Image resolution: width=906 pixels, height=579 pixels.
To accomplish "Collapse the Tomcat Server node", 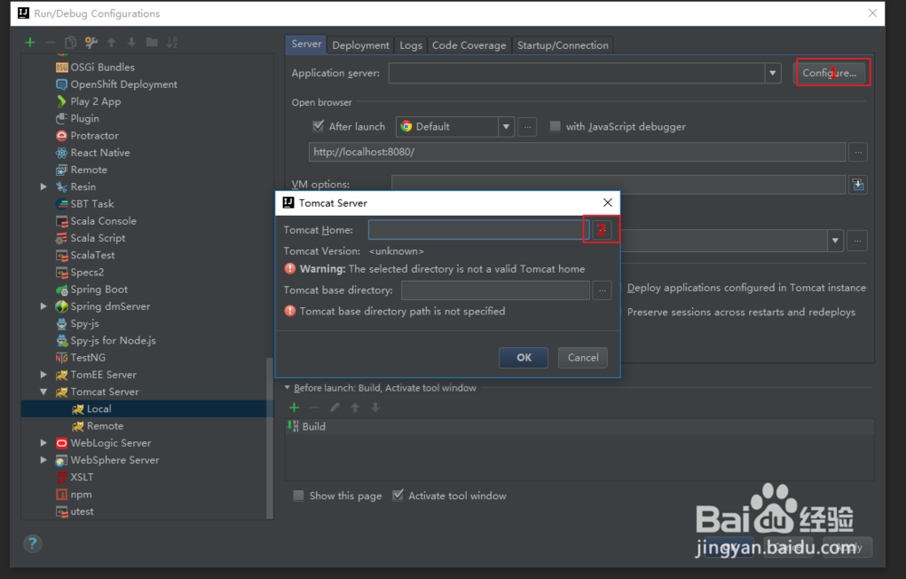I will (x=43, y=391).
